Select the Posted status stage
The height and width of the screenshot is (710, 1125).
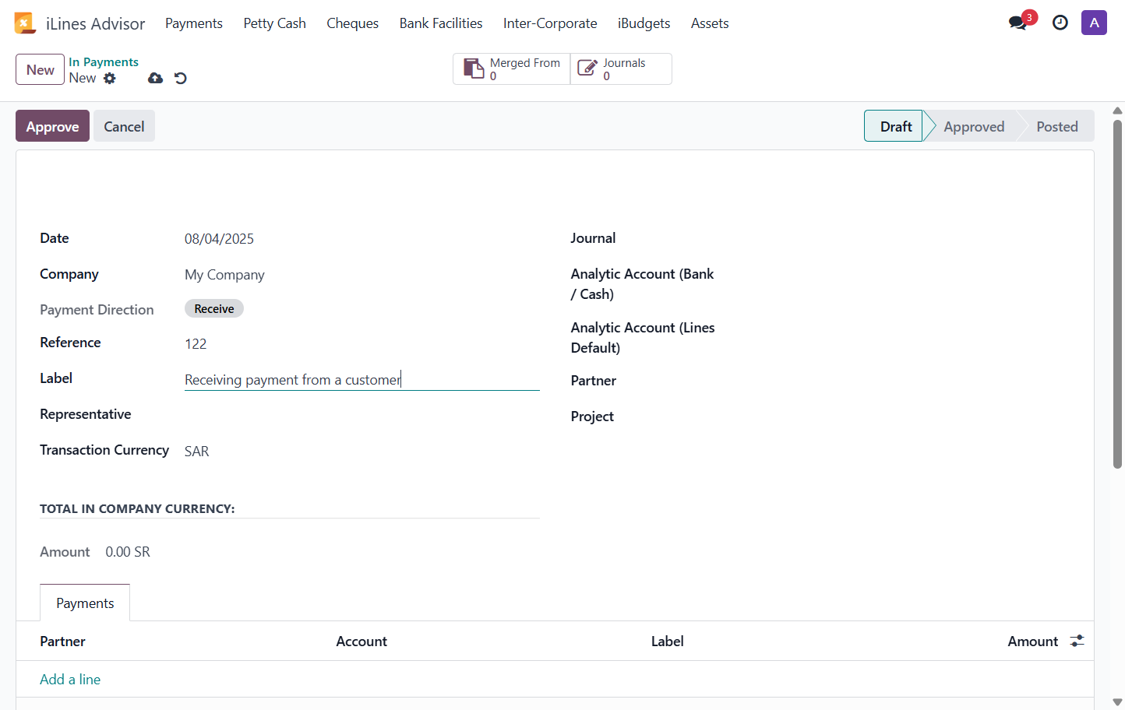(x=1057, y=126)
